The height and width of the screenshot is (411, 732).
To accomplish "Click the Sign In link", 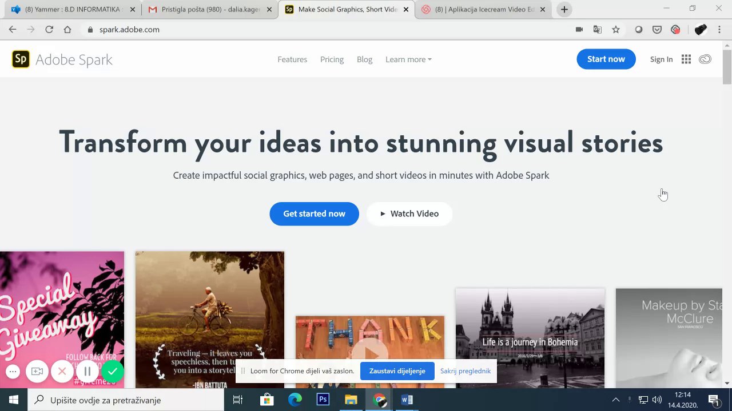I will click(x=661, y=59).
